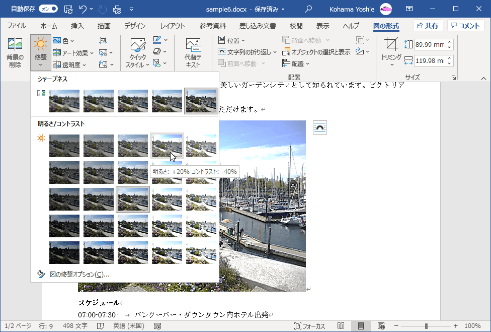Viewport: 491px width, 332px height.
Task: Click the spelling check icon in status bar
Action: point(100,326)
